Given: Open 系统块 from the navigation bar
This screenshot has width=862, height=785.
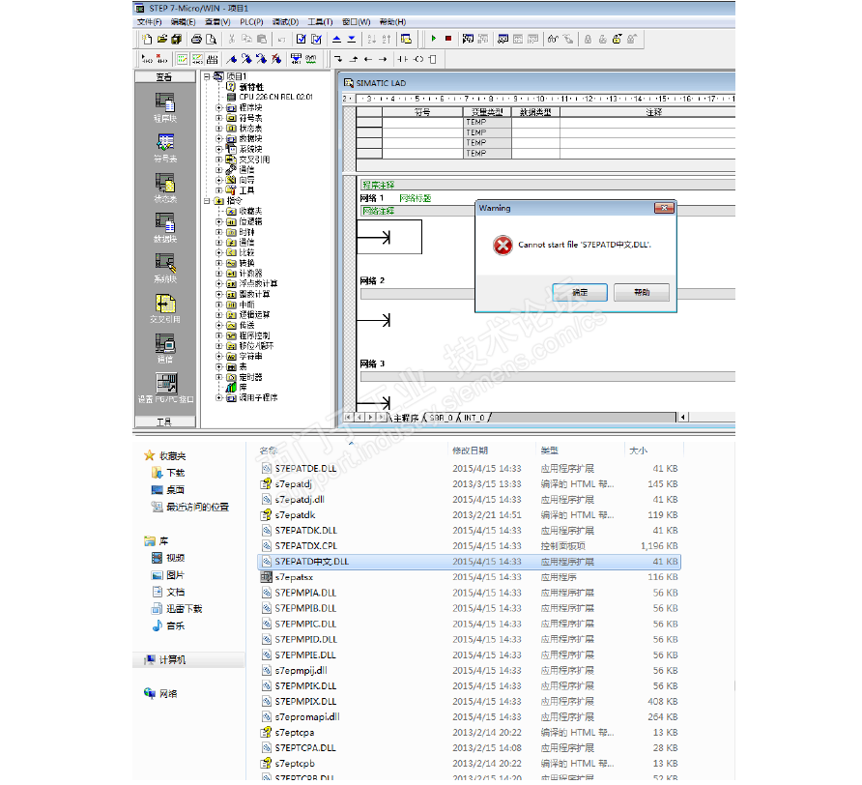Looking at the screenshot, I should (165, 269).
